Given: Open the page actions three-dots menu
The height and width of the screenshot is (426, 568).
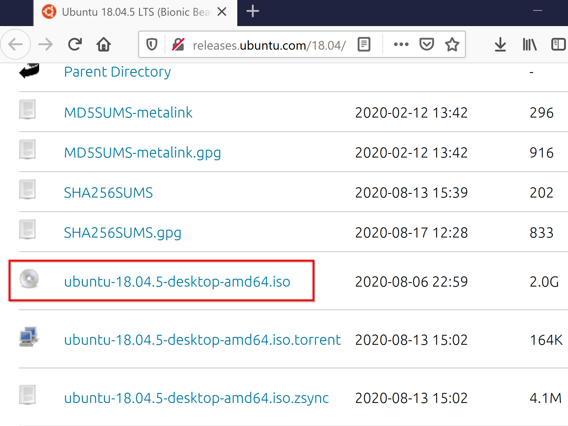Looking at the screenshot, I should pyautogui.click(x=401, y=45).
